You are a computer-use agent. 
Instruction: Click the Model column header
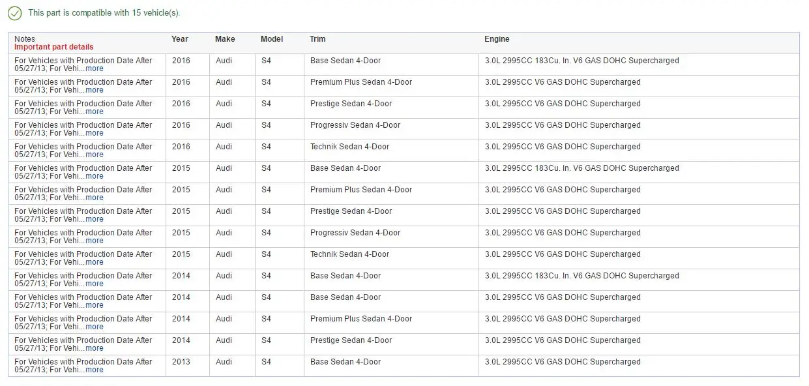[x=272, y=39]
